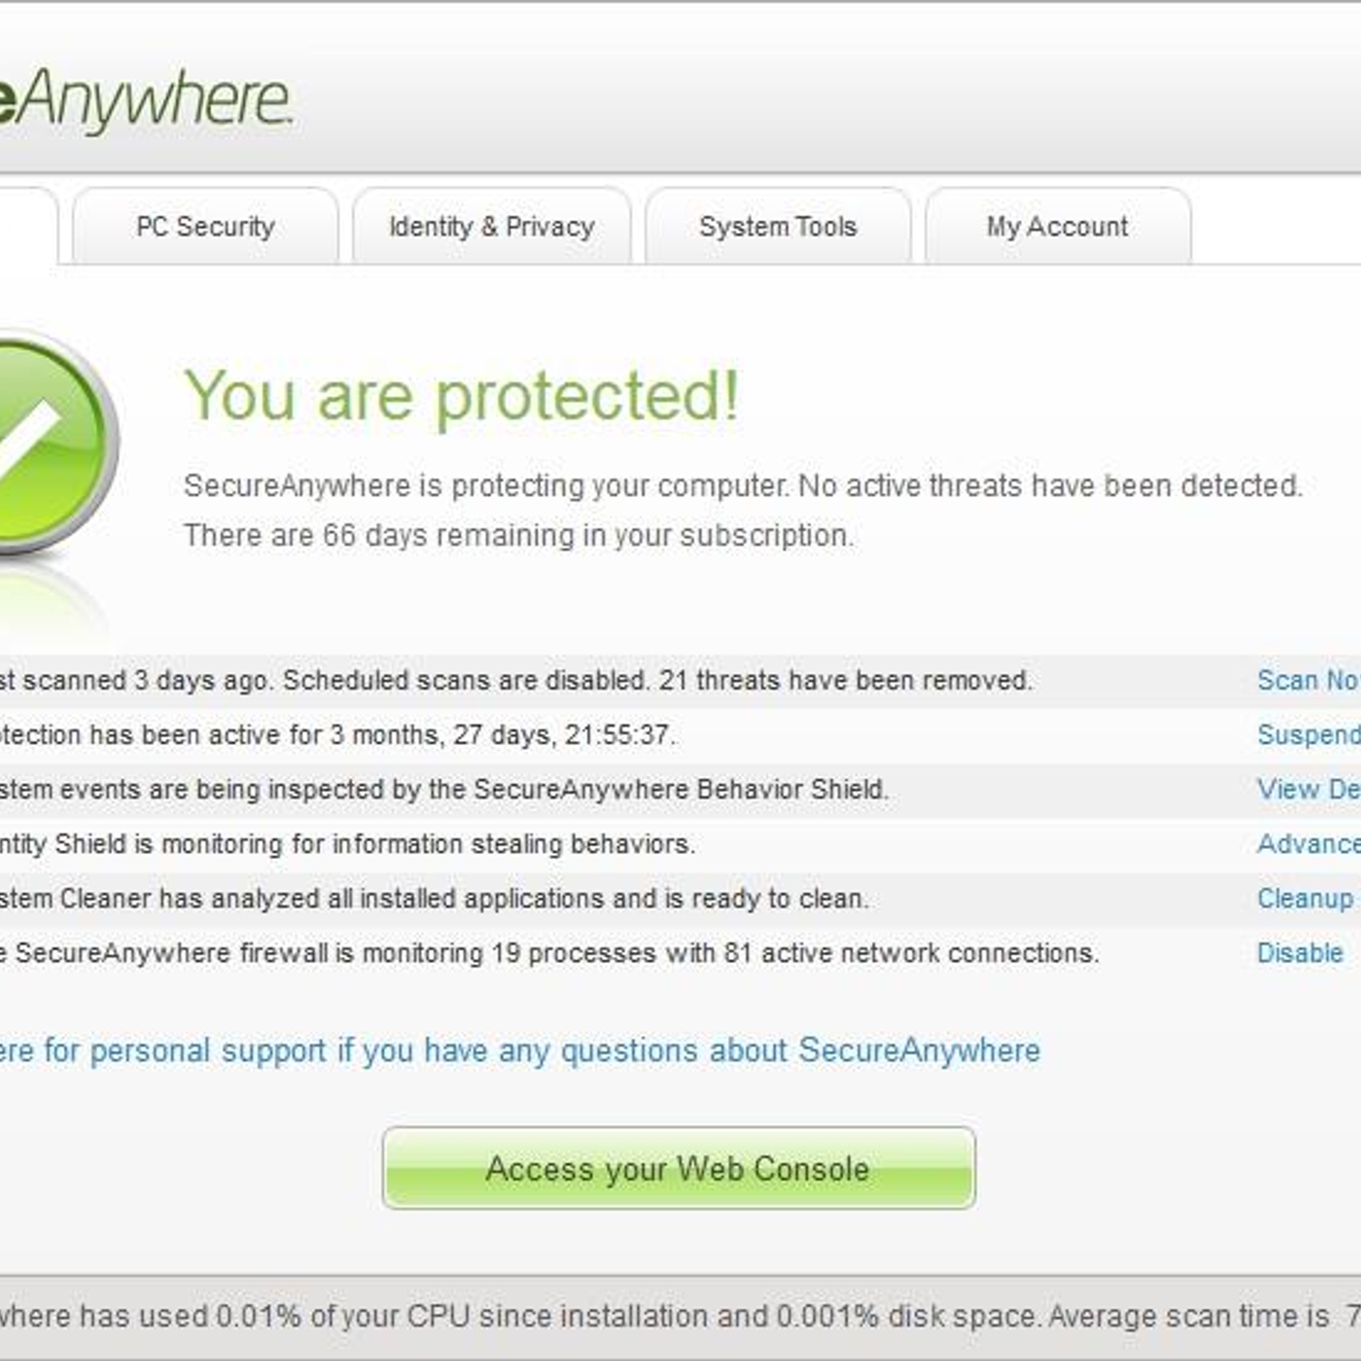This screenshot has height=1361, width=1361.
Task: Open View Details for Behavior Shield
Action: (x=1308, y=789)
